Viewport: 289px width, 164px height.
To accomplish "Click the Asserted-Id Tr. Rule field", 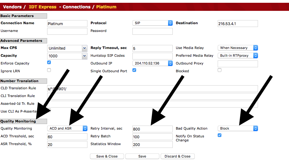I will click(153, 104).
